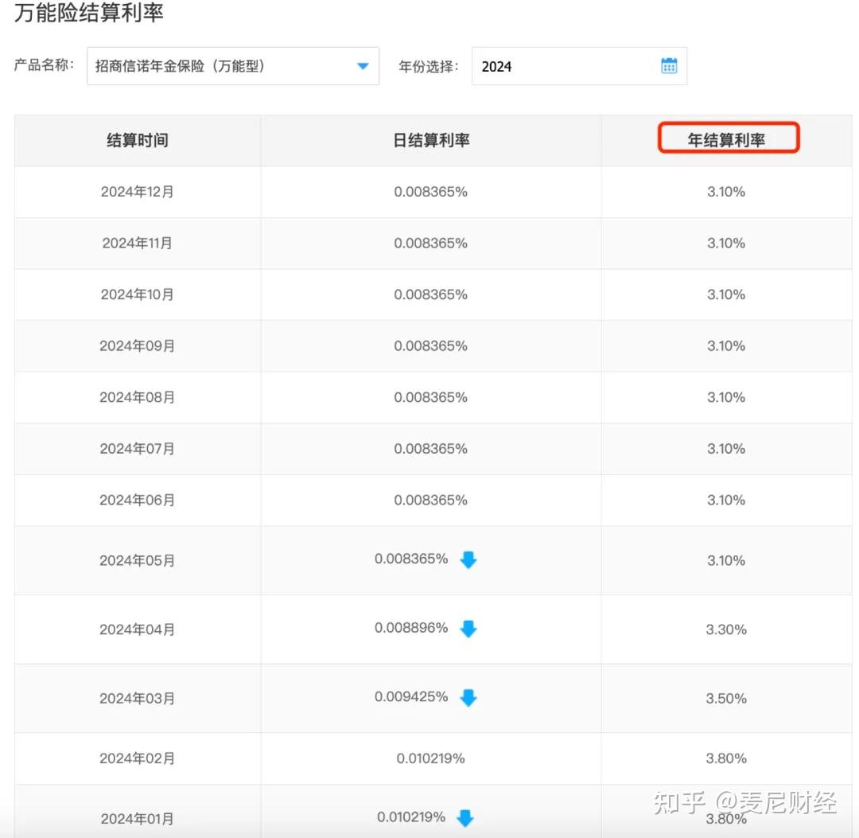Screen dimensions: 859x838
Task: Click the blue down arrow for 2024年05月
Action: tap(468, 559)
